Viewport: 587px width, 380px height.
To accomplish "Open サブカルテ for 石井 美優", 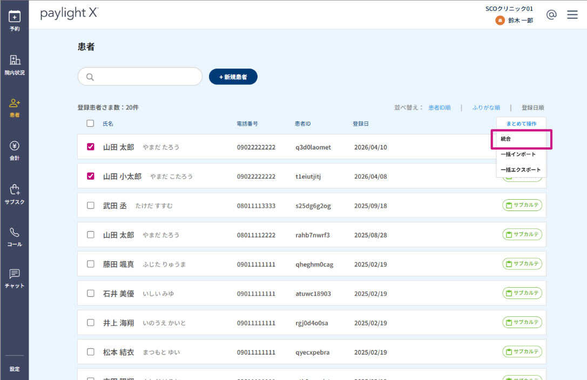I will pos(522,293).
